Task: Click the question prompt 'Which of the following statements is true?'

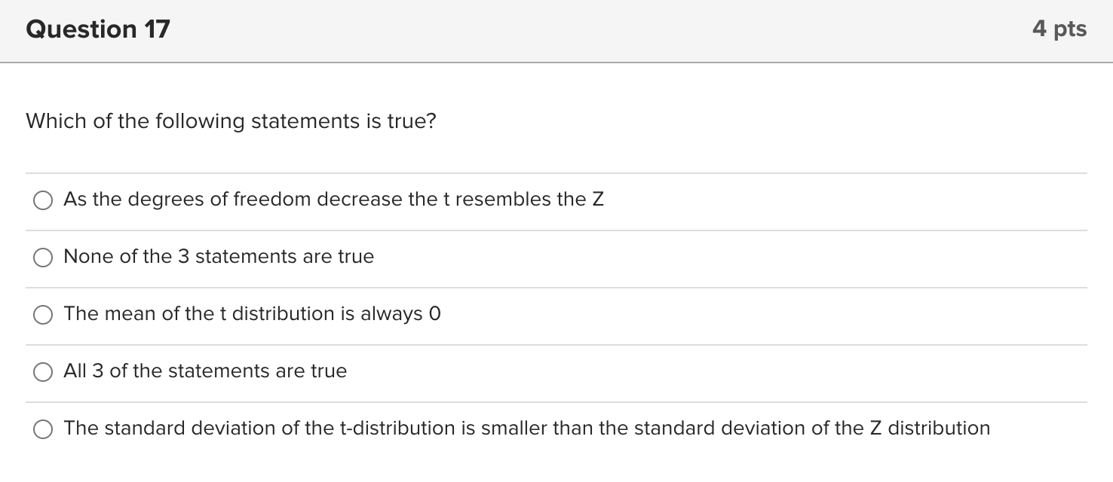Action: coord(231,120)
